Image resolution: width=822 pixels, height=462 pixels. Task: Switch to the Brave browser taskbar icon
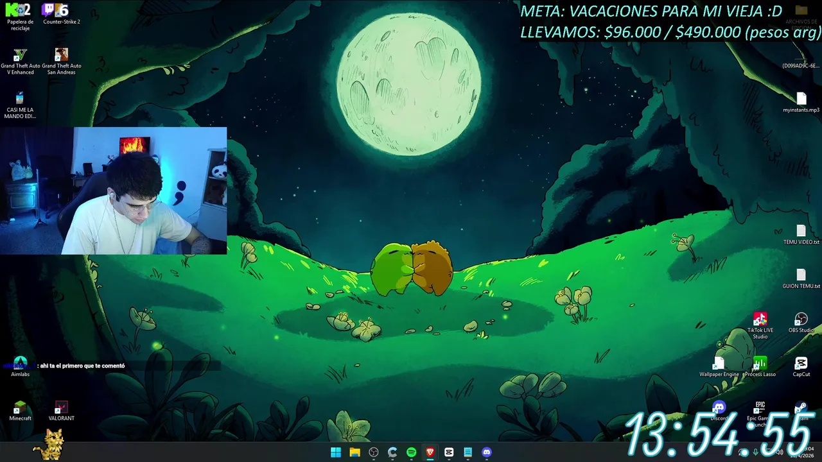430,452
